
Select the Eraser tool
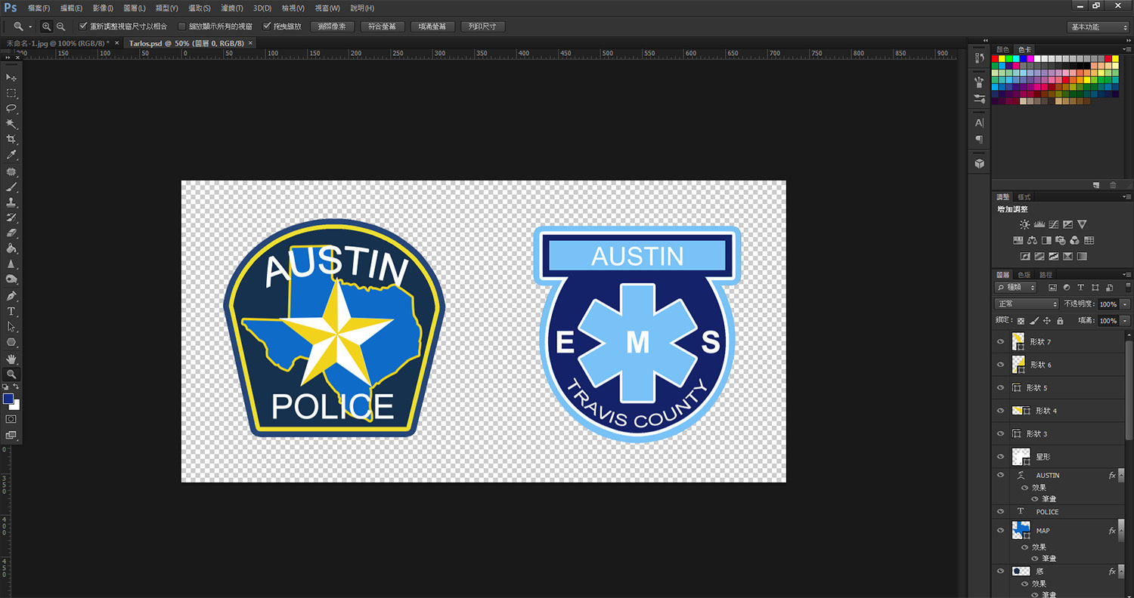(11, 233)
